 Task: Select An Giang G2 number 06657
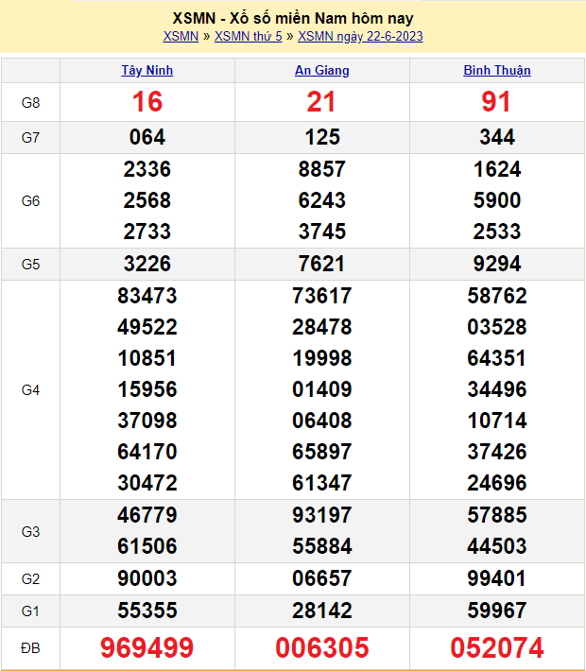(x=322, y=578)
